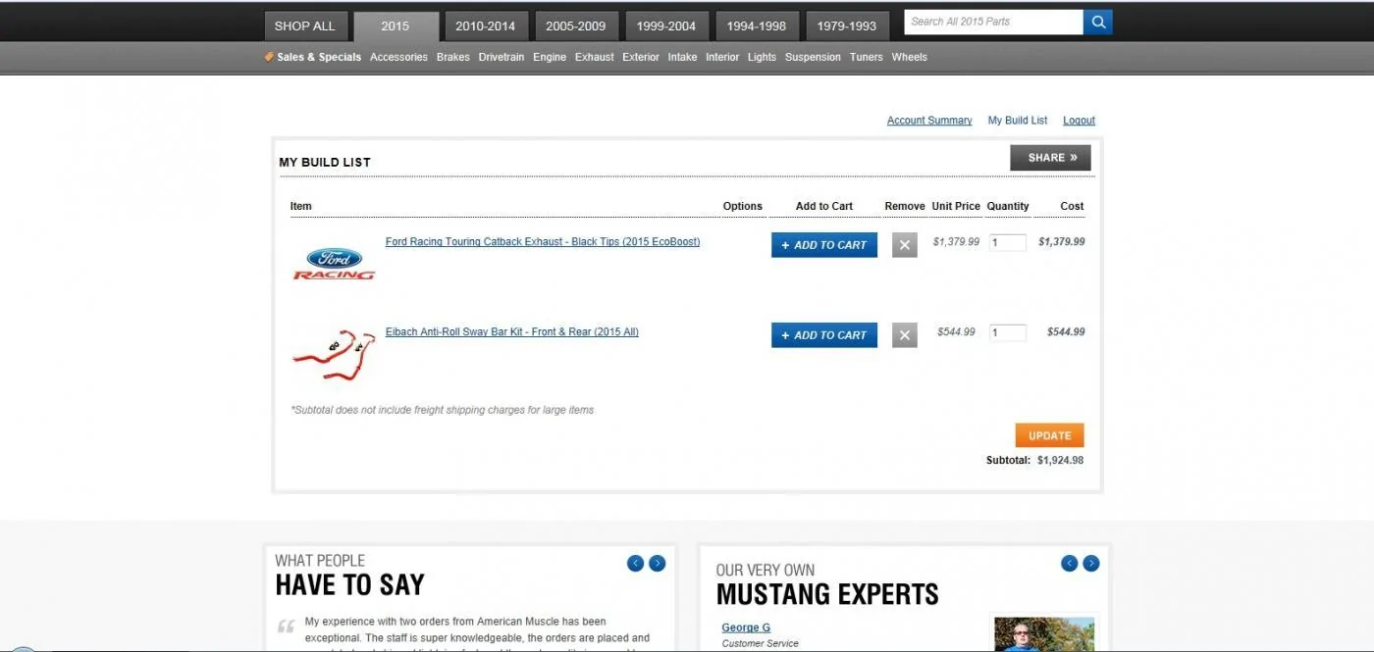Share the build list
Viewport: 1374px width, 652px height.
1050,158
